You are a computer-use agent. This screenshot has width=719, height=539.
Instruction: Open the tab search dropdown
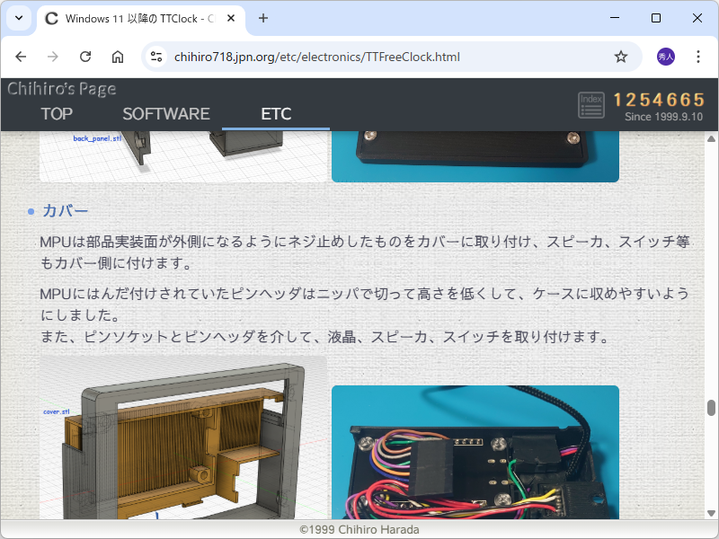pyautogui.click(x=18, y=18)
